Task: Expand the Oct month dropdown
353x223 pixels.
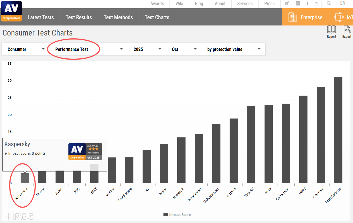Action: tap(184, 49)
